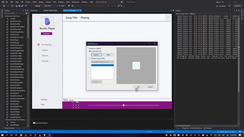Viewport: 244px width, 137px height.
Task: Switch to the Form1.cs code tab
Action: pos(34,10)
